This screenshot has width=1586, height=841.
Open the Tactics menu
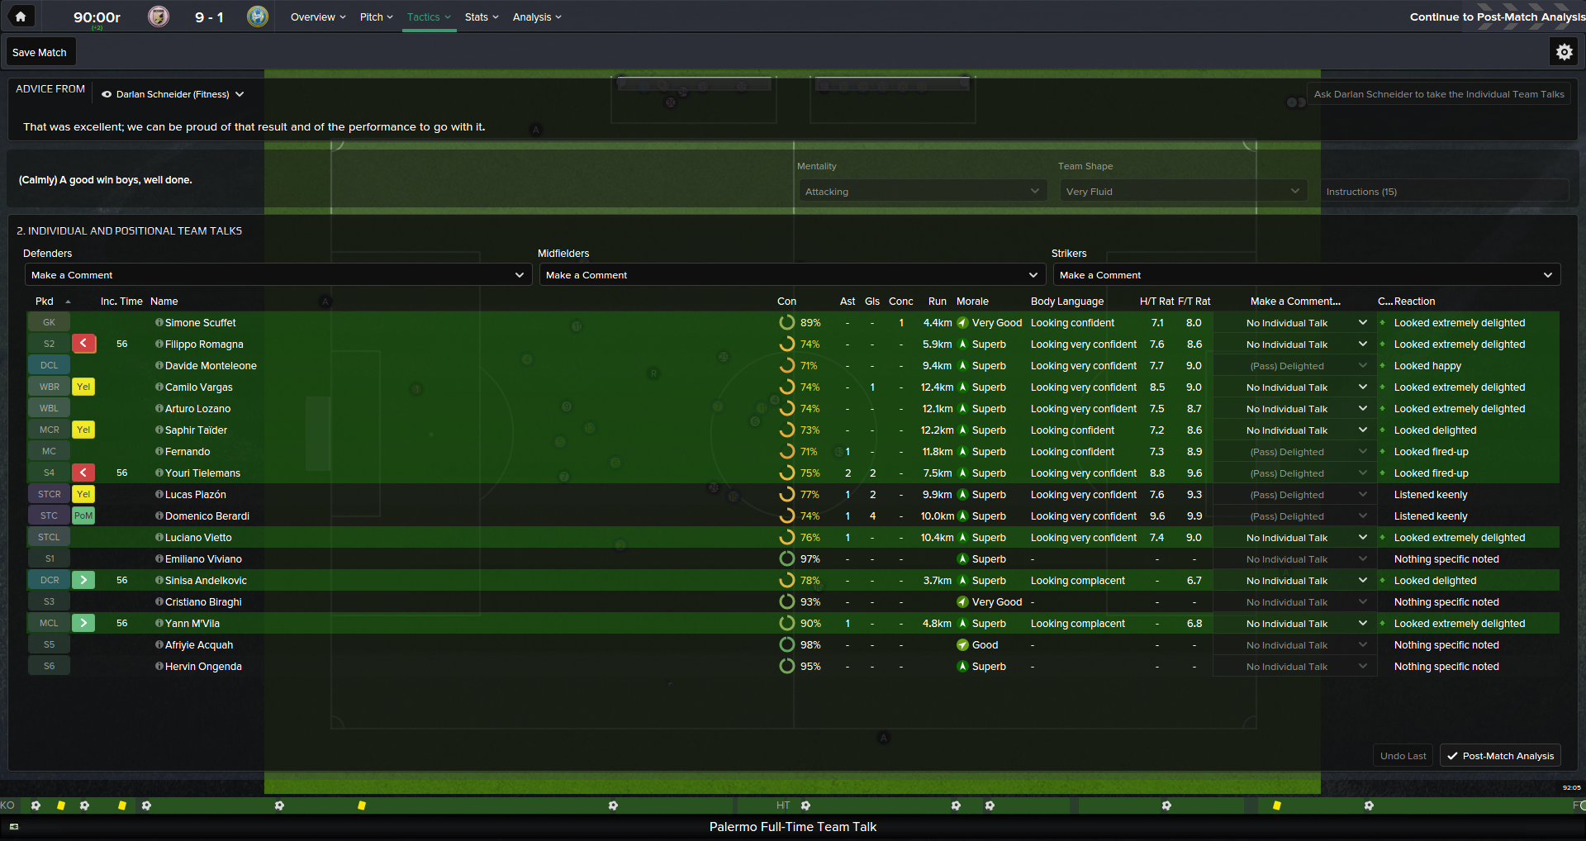pyautogui.click(x=429, y=17)
